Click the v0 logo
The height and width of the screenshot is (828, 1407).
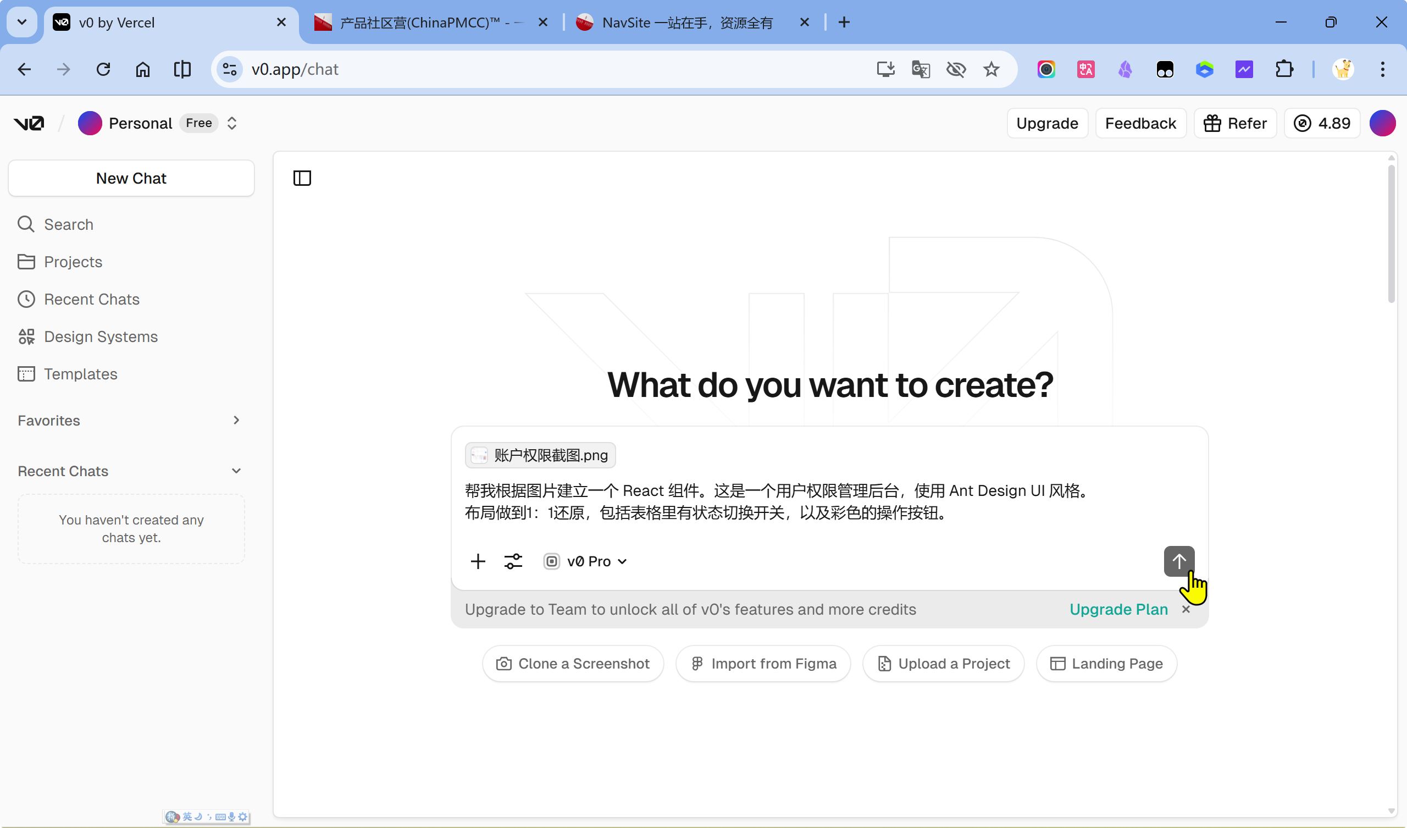pos(29,123)
